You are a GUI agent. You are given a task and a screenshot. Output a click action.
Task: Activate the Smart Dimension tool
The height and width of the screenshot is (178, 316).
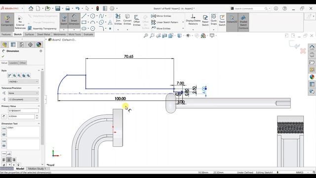74,20
